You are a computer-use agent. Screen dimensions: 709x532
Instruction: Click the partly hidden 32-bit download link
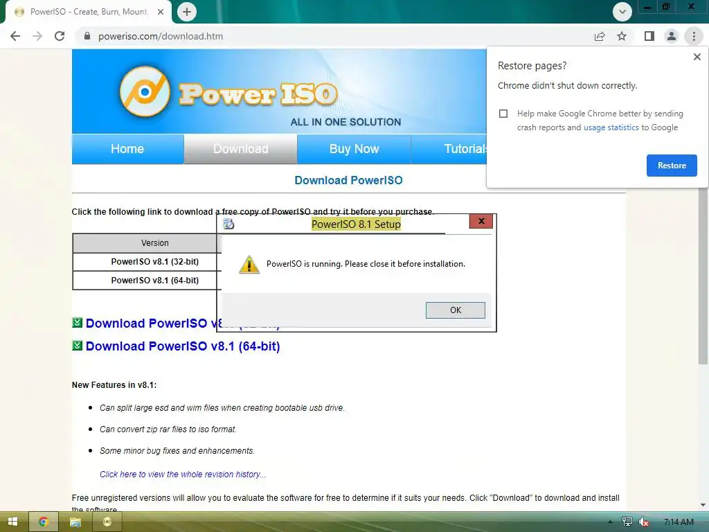pyautogui.click(x=151, y=323)
